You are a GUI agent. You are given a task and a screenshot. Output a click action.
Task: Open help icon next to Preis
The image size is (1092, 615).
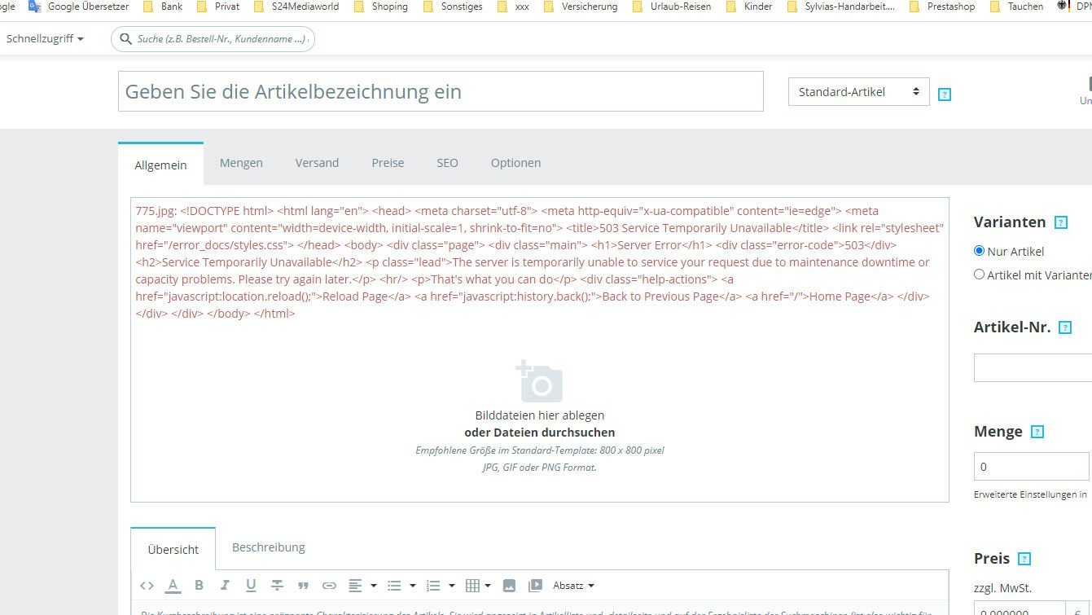[x=1025, y=559]
